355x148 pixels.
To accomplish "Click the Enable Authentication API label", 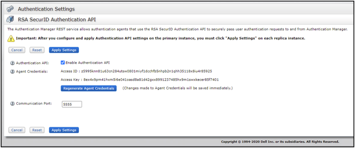I will (x=88, y=63).
